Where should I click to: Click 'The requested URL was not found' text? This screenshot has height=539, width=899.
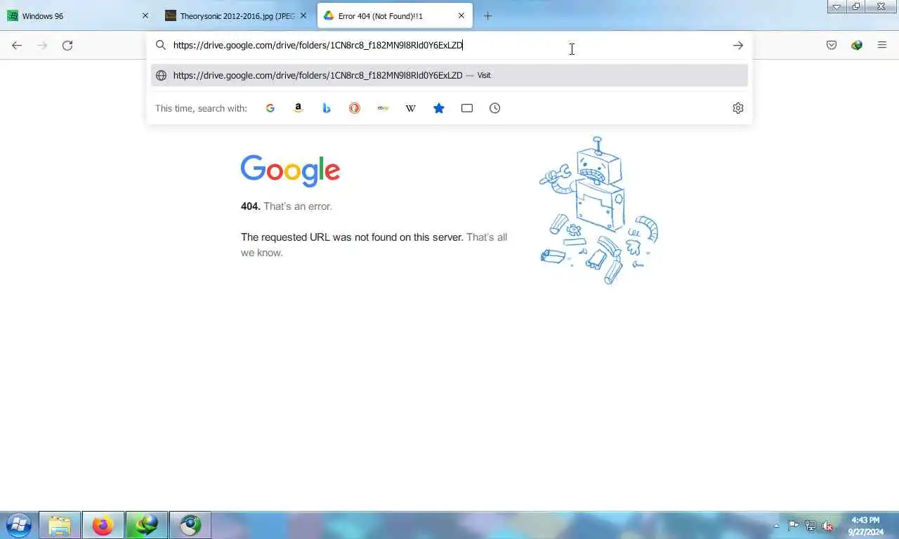(x=352, y=237)
